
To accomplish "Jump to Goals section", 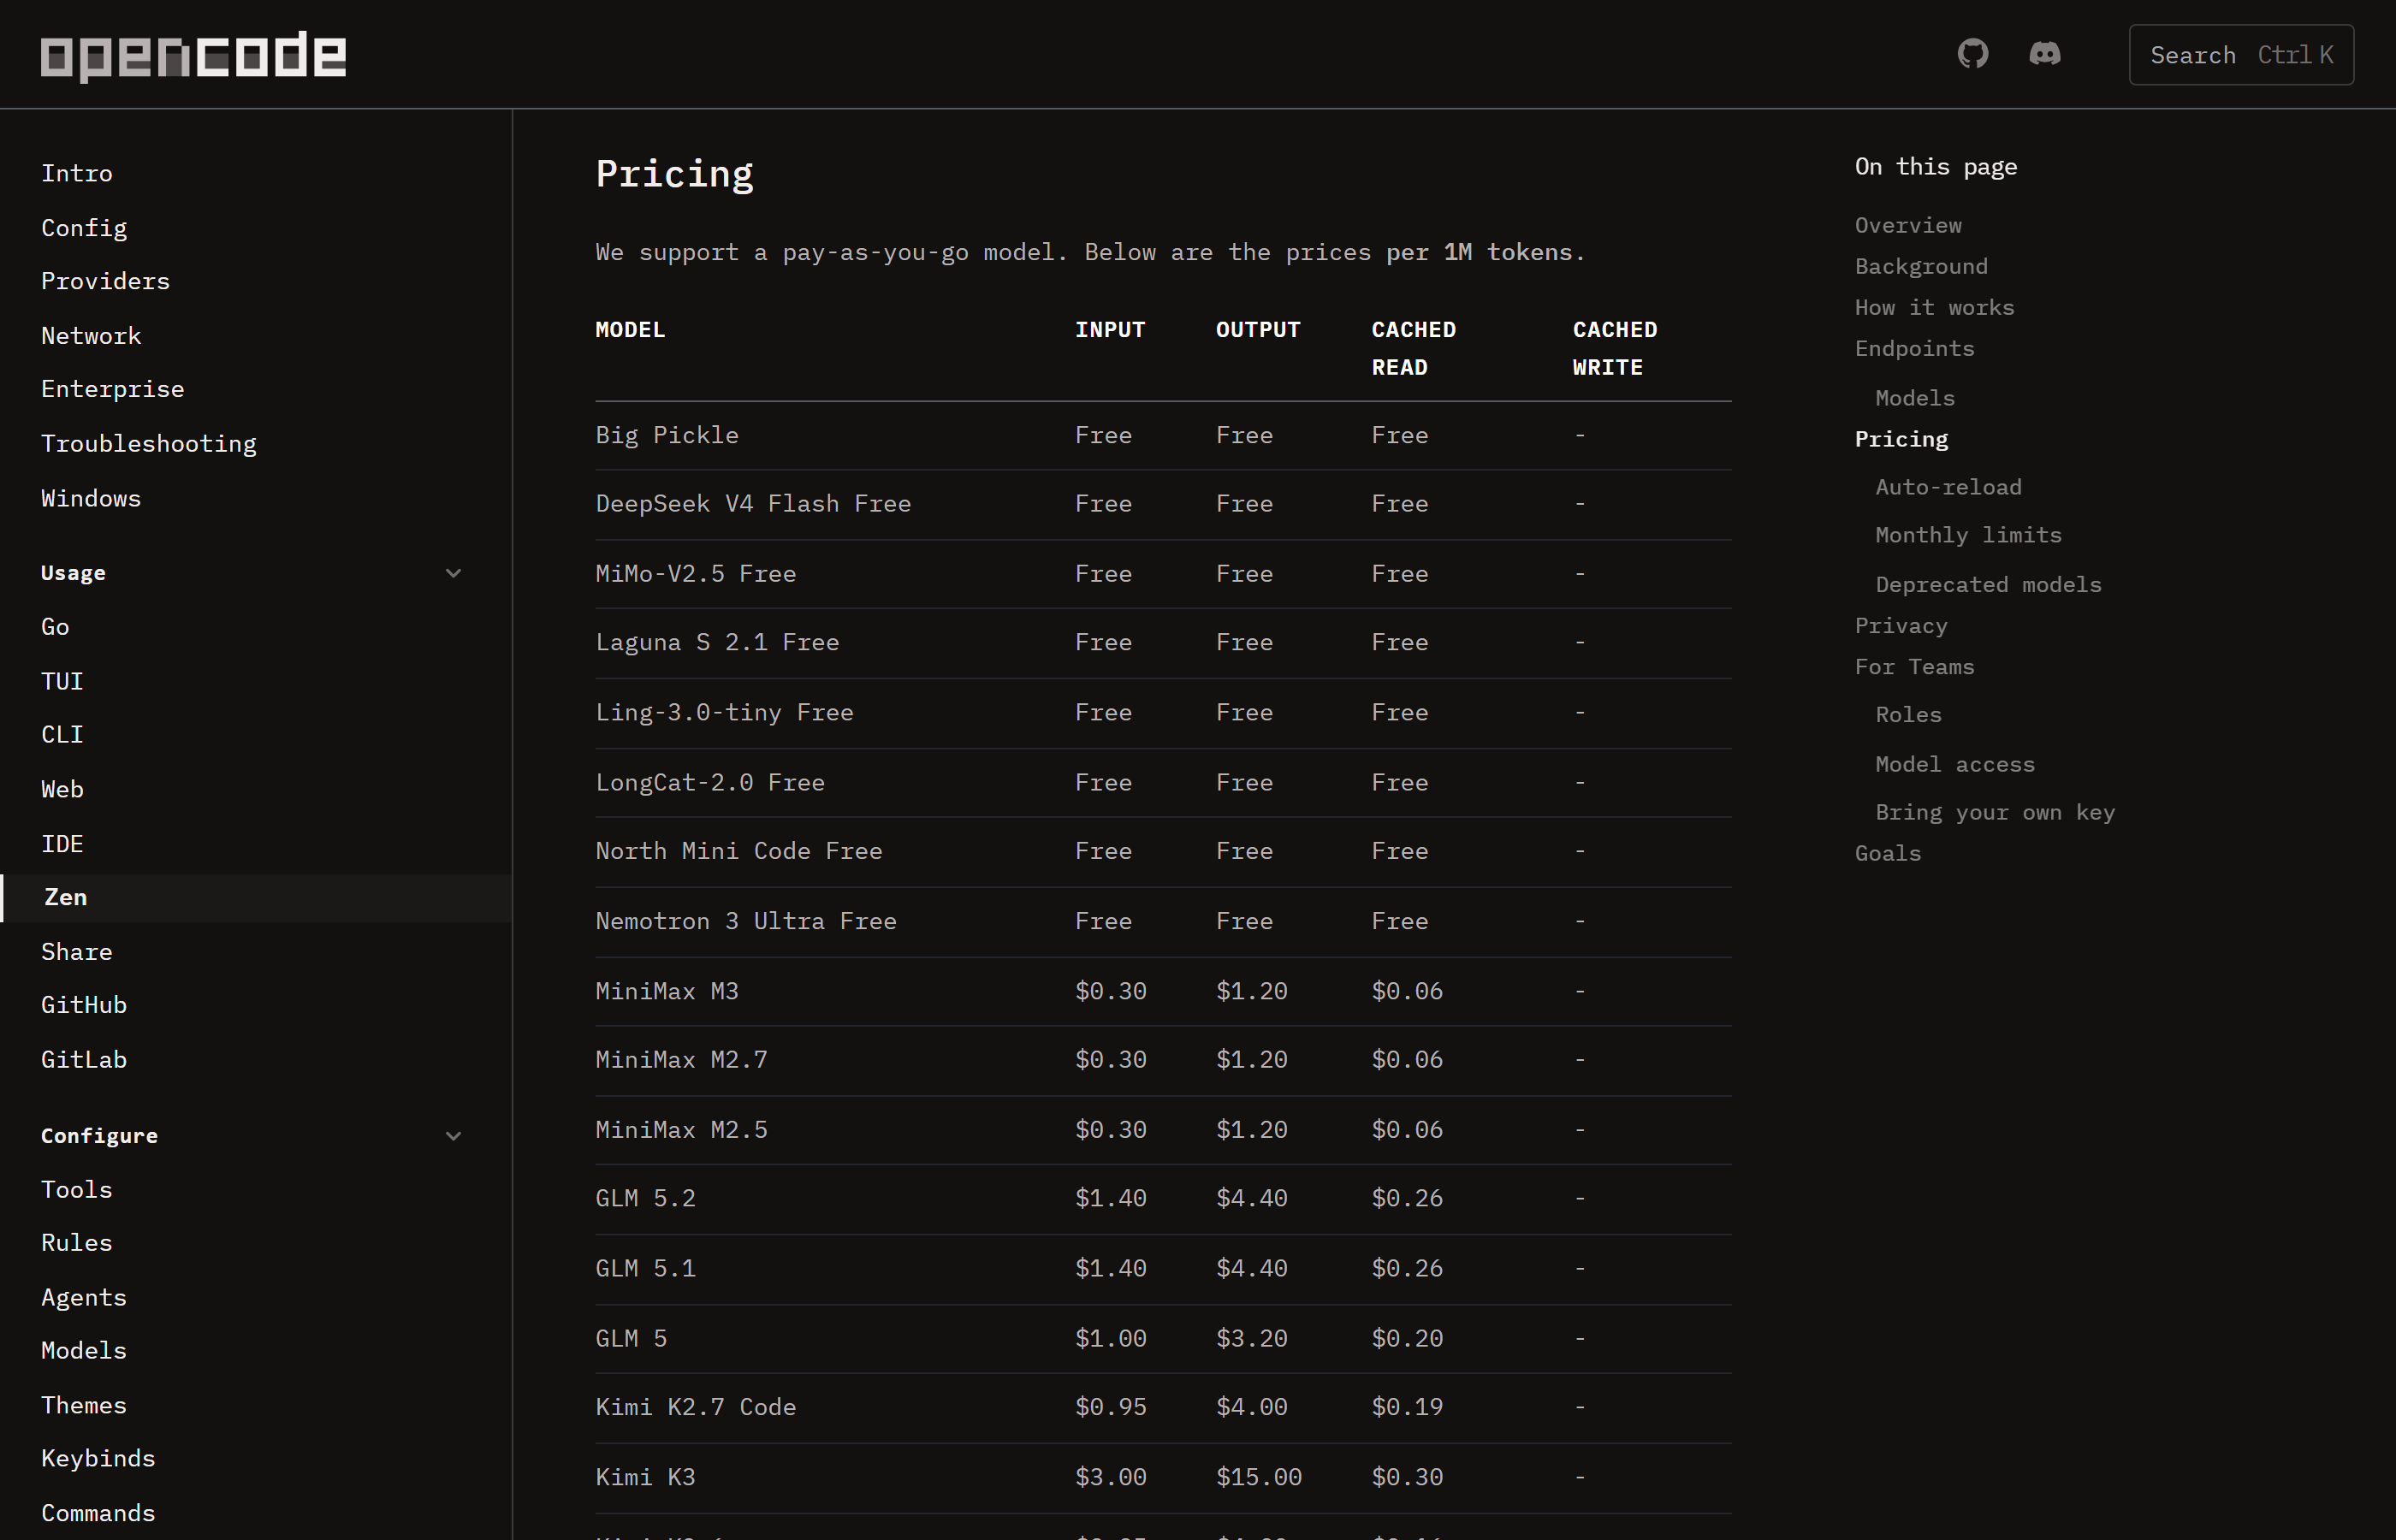I will pyautogui.click(x=1888, y=853).
